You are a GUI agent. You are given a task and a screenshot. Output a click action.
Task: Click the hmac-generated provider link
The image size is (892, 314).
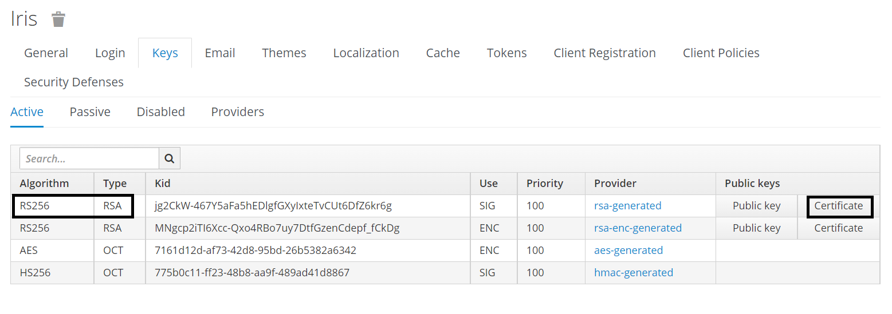click(x=634, y=273)
